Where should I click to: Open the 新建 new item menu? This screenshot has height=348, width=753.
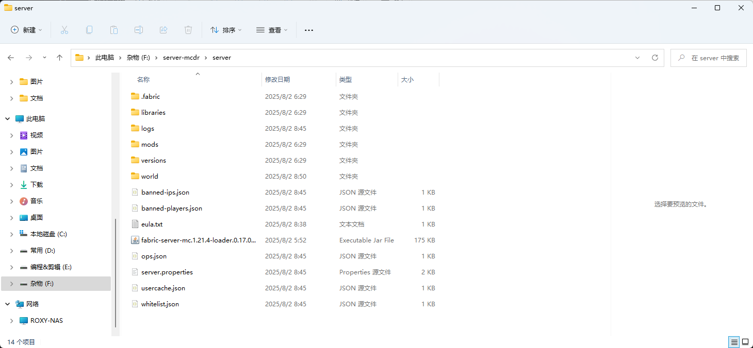[x=27, y=30]
